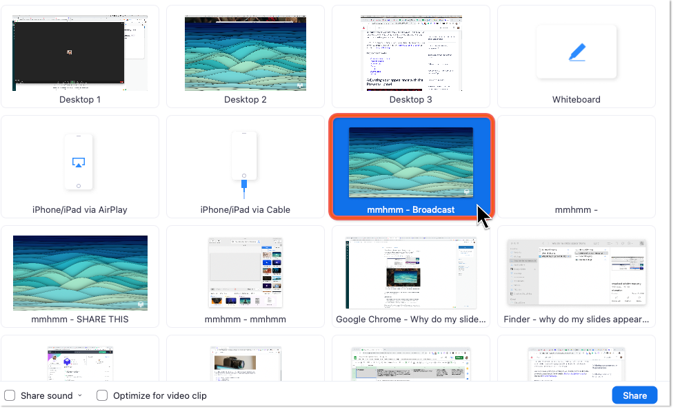
Task: Click the 'Desktop 1' label text
Action: [80, 100]
